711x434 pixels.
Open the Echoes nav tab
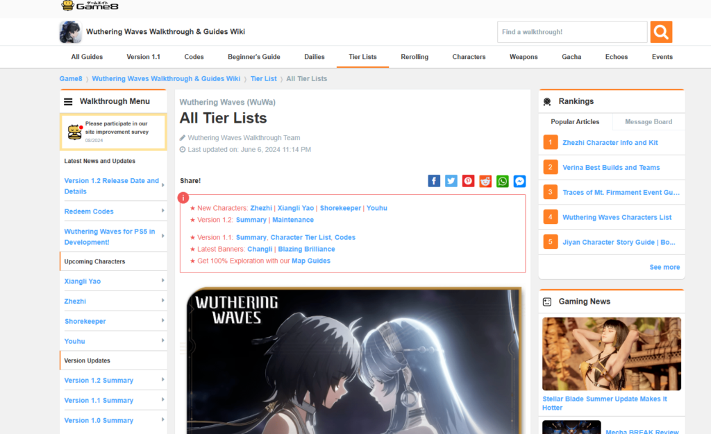[x=617, y=57]
